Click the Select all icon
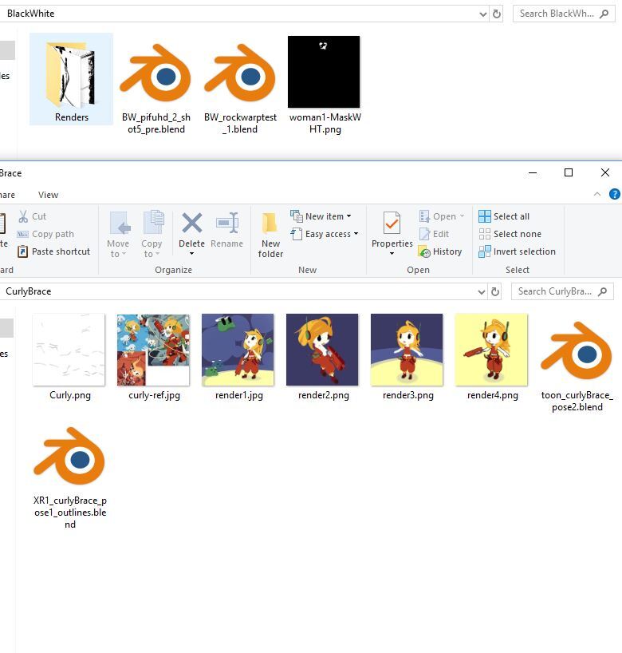 click(x=485, y=216)
